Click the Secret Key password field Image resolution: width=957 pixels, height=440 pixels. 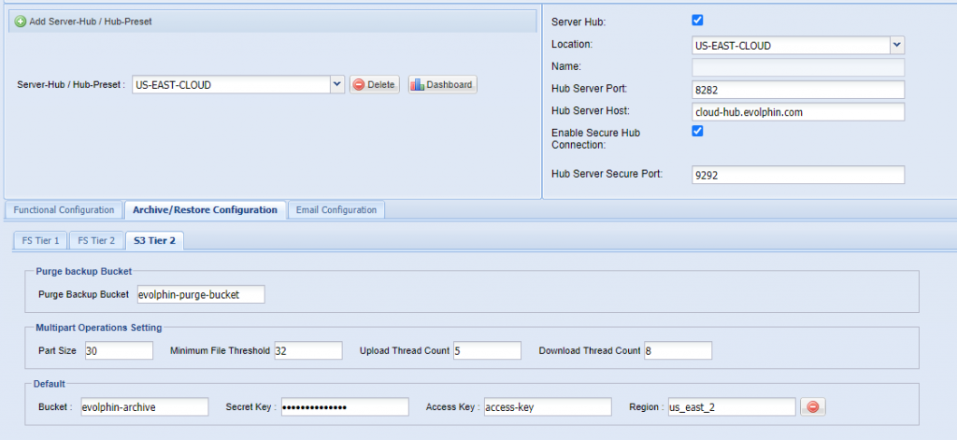(345, 407)
